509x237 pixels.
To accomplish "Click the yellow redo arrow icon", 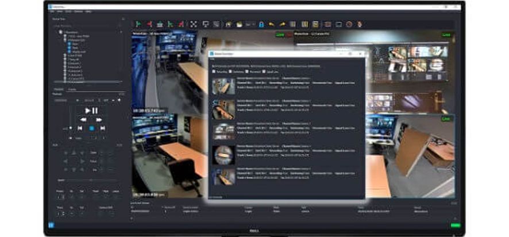I will click(282, 24).
